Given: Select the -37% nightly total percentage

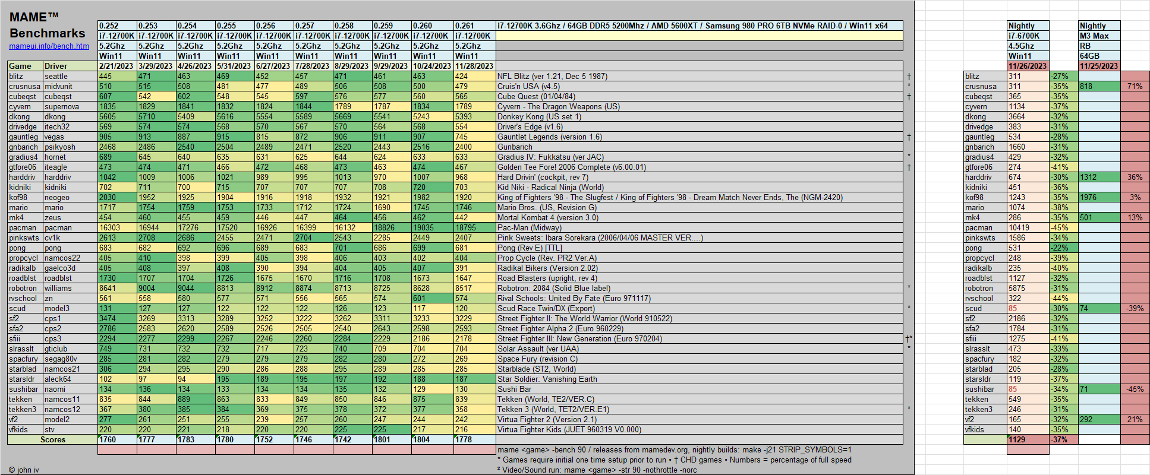Looking at the screenshot, I should [x=1064, y=439].
